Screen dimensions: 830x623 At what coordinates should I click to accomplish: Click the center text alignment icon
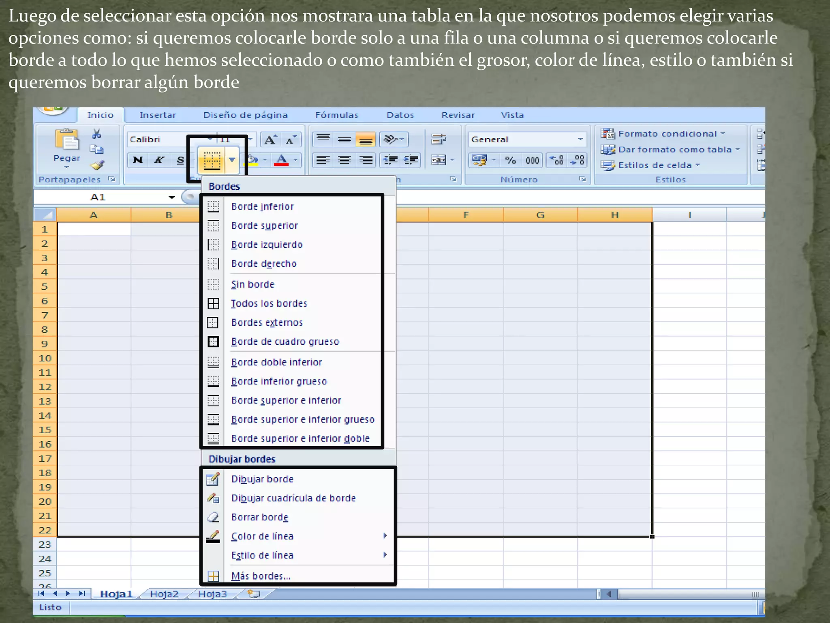point(344,160)
